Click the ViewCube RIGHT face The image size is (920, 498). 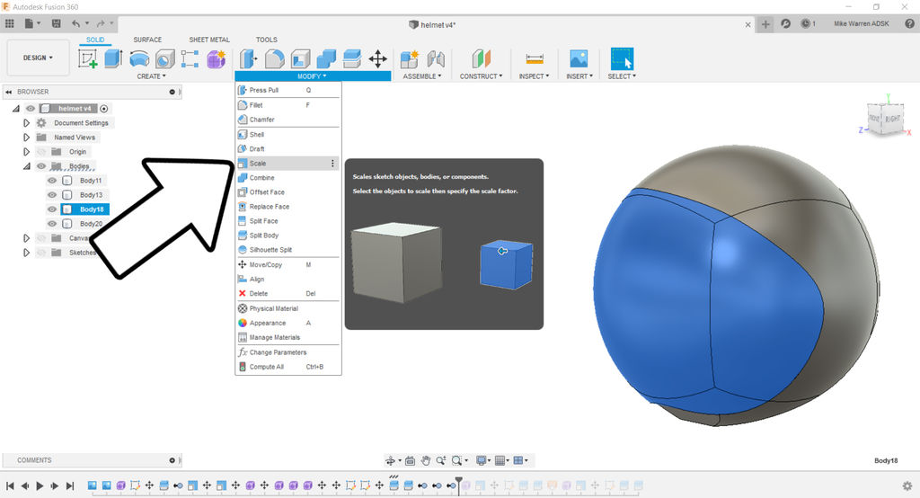[x=892, y=119]
